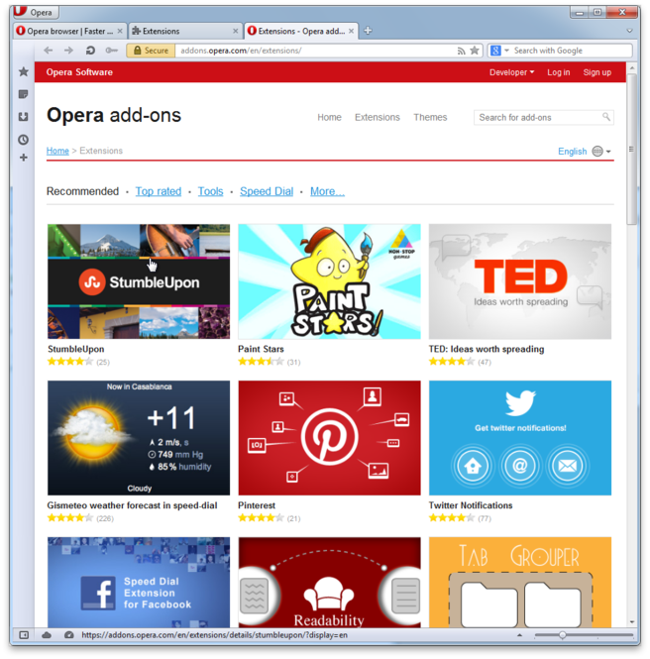Open the English language selector
Screen dimensions: 650x659
click(x=573, y=152)
